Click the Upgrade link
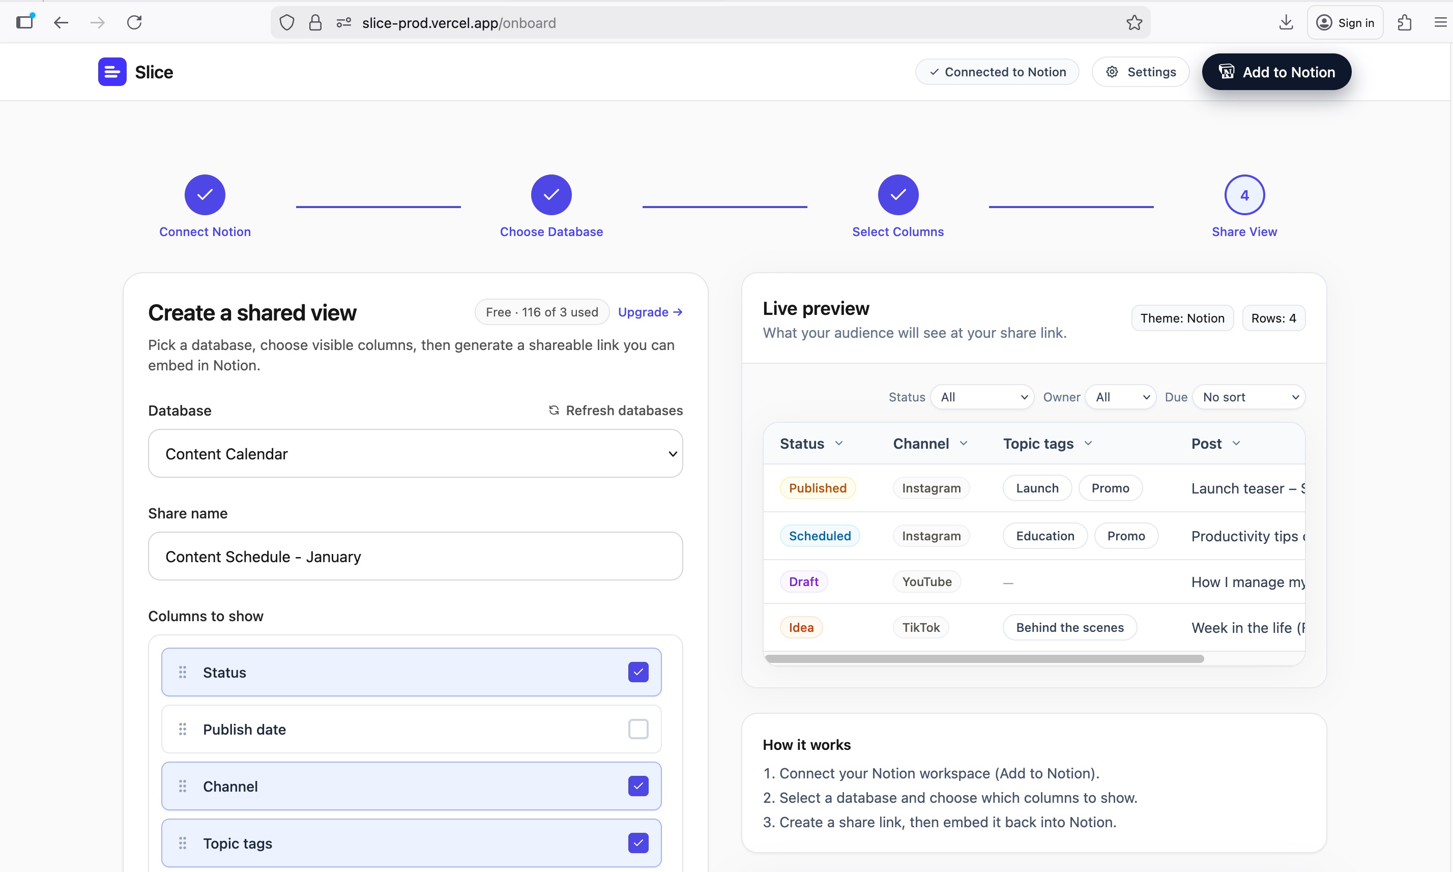 coord(650,312)
